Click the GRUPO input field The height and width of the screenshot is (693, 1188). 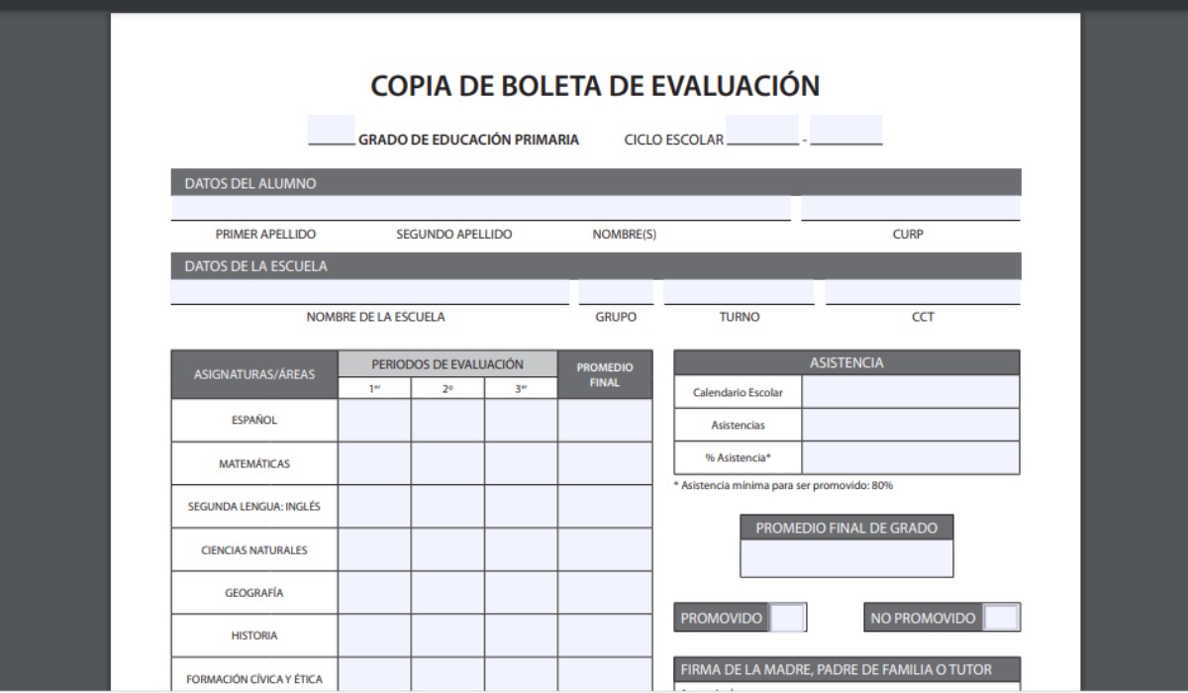click(x=616, y=291)
